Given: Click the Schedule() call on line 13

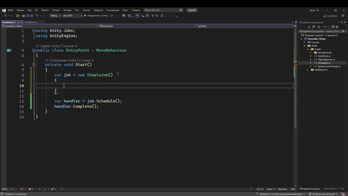Looking at the screenshot, I should point(109,101).
